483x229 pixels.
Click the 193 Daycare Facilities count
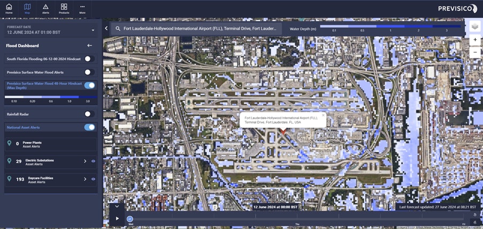point(20,179)
